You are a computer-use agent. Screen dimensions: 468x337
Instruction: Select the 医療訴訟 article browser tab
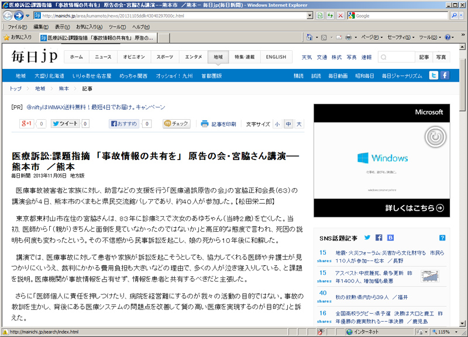tap(98, 38)
